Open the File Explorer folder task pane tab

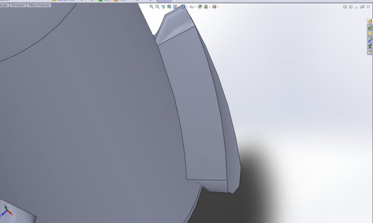pyautogui.click(x=370, y=34)
